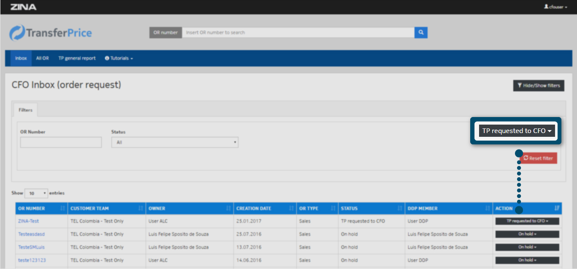
Task: Click the OR Number filter input field
Action: pos(61,142)
